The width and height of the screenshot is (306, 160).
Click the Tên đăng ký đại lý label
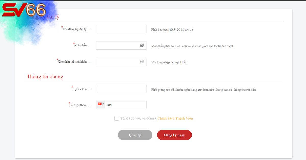click(75, 29)
